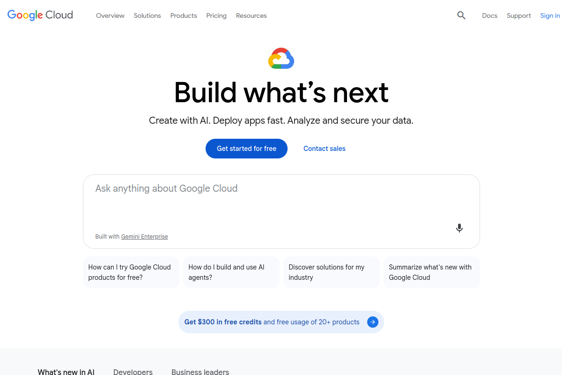562x375 pixels.
Task: Open the Solutions menu
Action: point(147,15)
